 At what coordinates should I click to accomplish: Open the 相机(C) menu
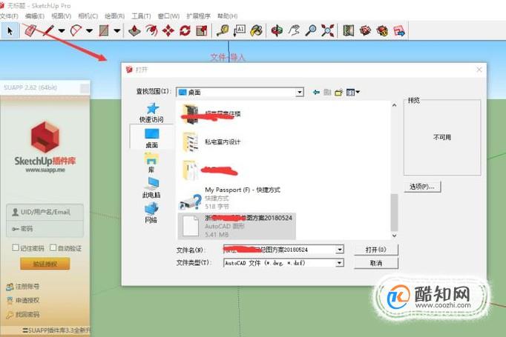(x=88, y=16)
